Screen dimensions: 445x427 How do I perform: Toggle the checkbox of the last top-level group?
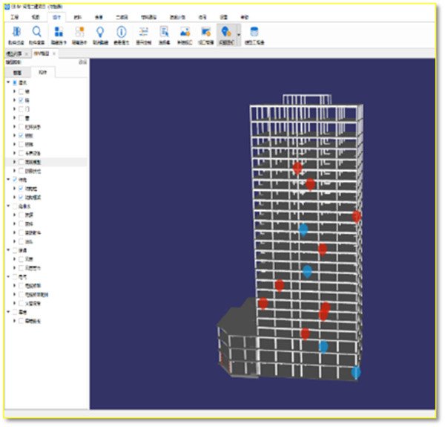15,312
